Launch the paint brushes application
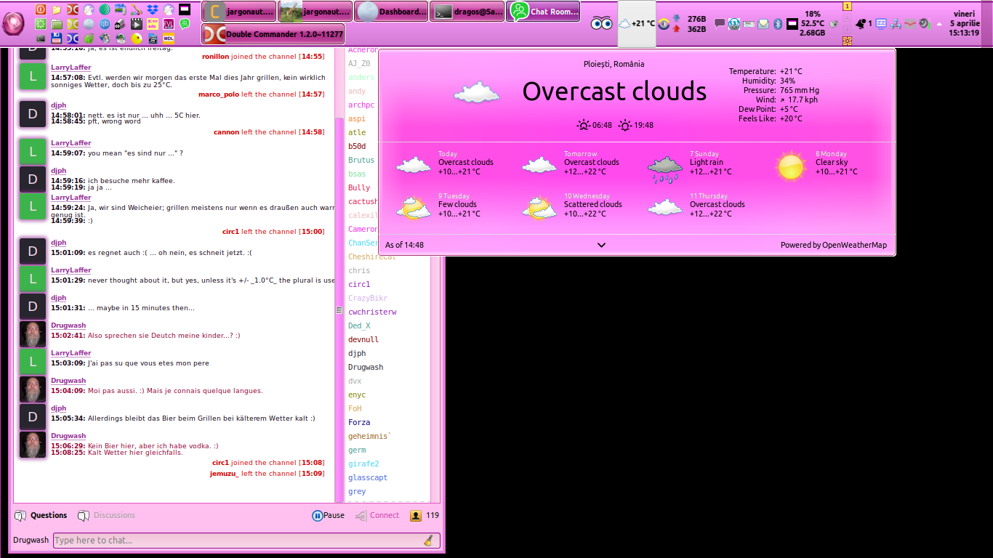The height and width of the screenshot is (558, 993). tap(137, 9)
